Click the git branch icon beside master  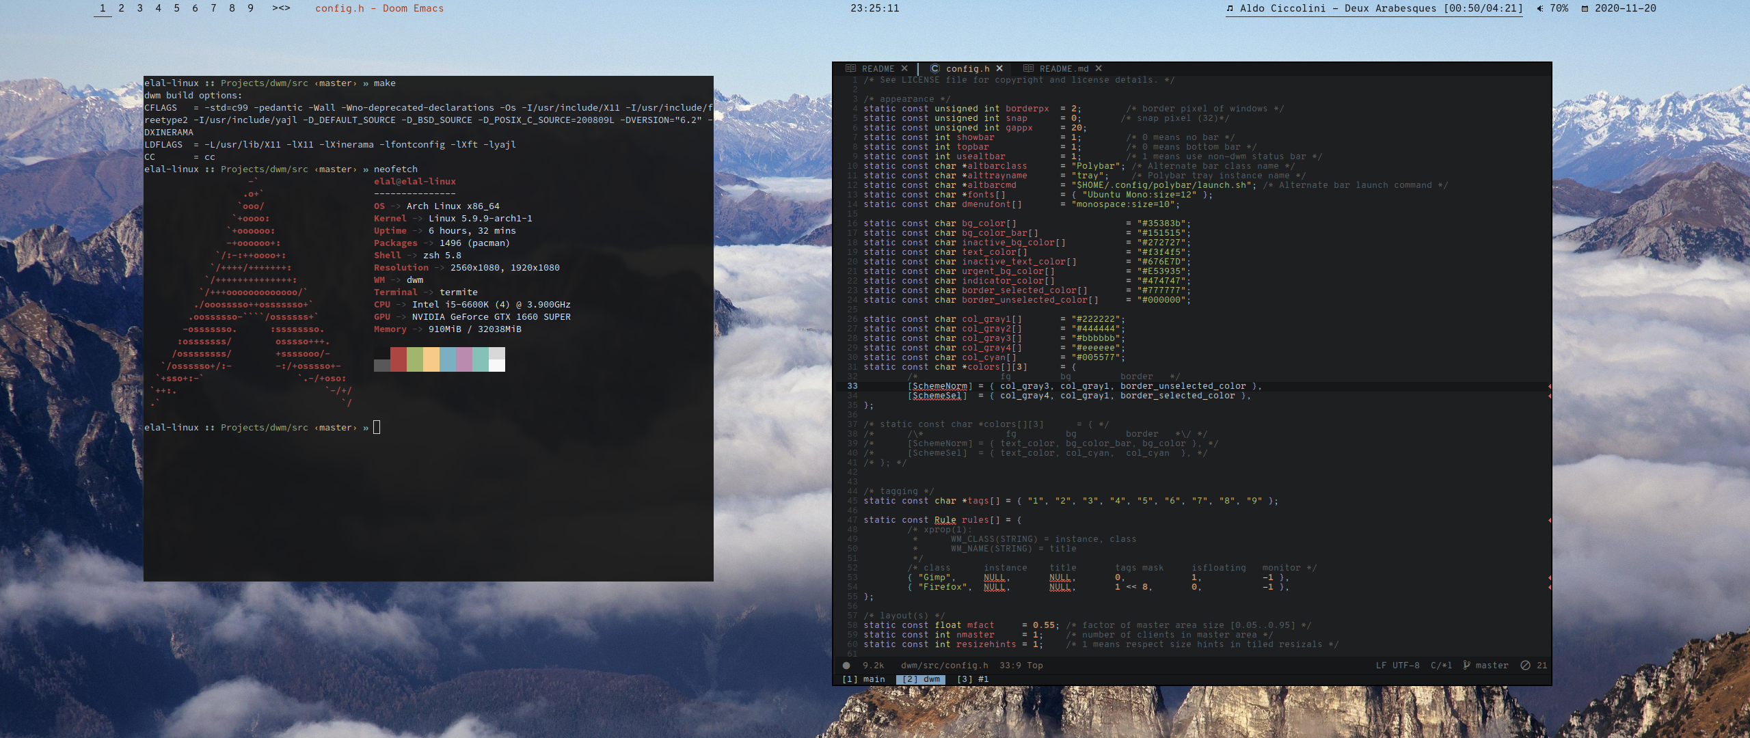[x=1466, y=665]
